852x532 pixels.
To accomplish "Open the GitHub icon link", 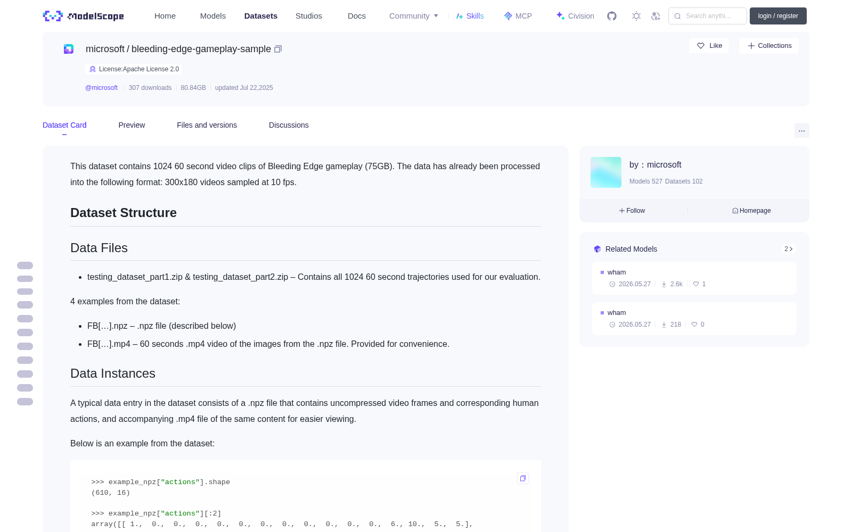I will pyautogui.click(x=612, y=16).
